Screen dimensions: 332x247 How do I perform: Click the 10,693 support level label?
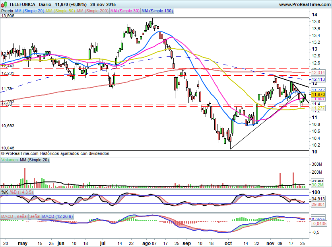tap(8, 126)
